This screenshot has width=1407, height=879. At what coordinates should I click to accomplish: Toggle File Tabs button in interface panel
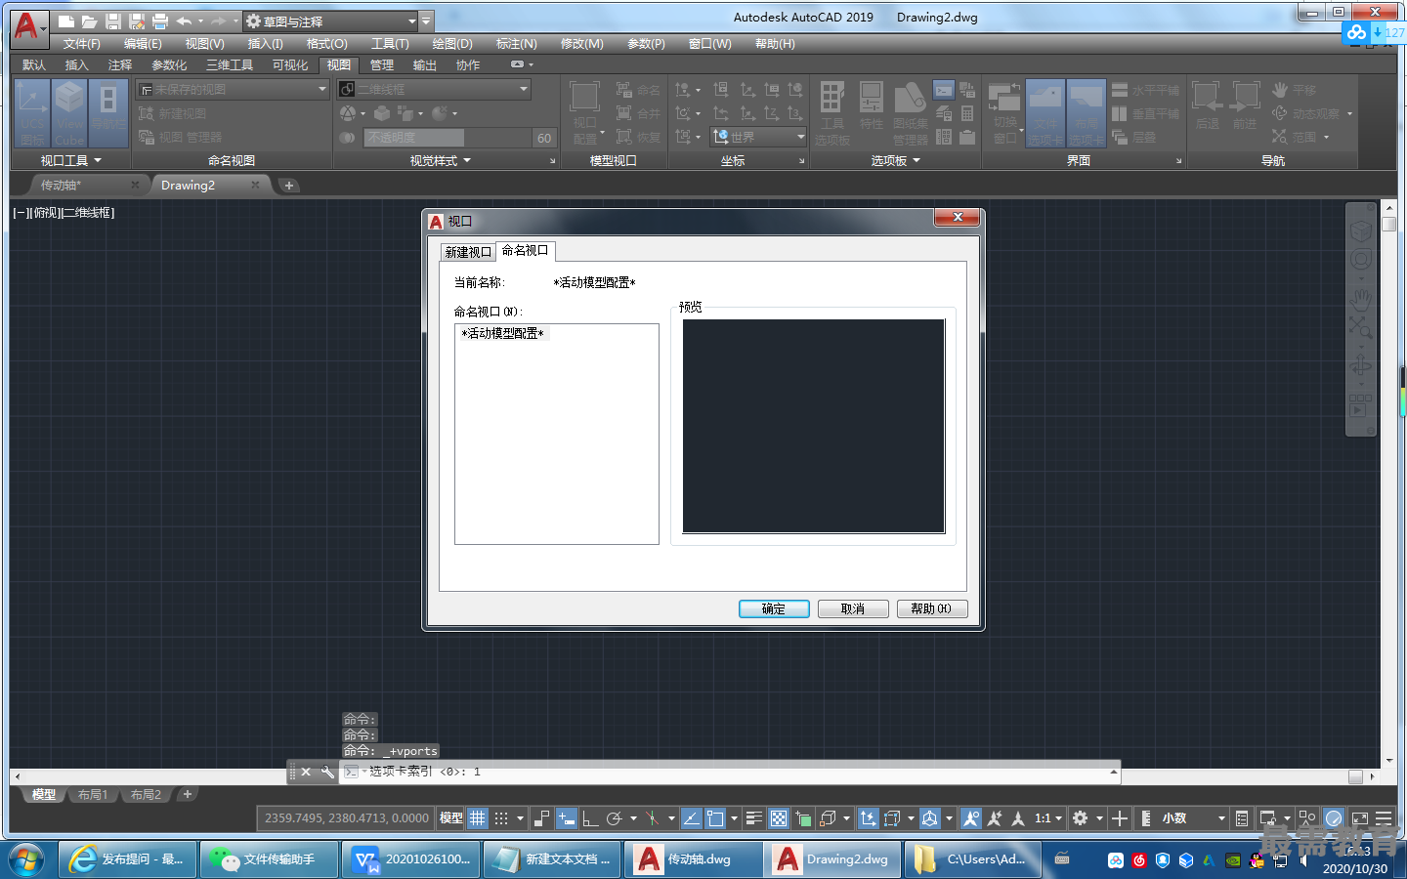pos(1045,113)
